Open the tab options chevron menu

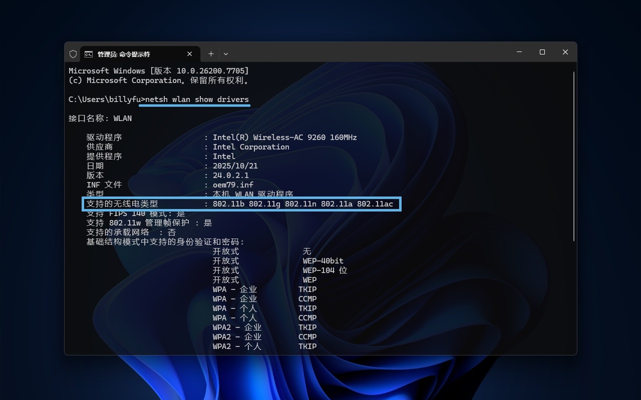click(225, 53)
